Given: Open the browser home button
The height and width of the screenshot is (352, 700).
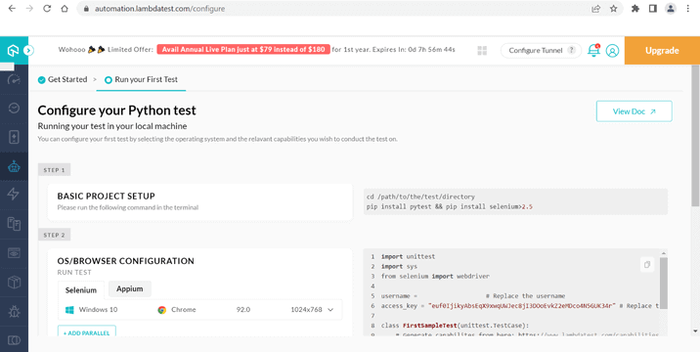Looking at the screenshot, I should coord(65,9).
